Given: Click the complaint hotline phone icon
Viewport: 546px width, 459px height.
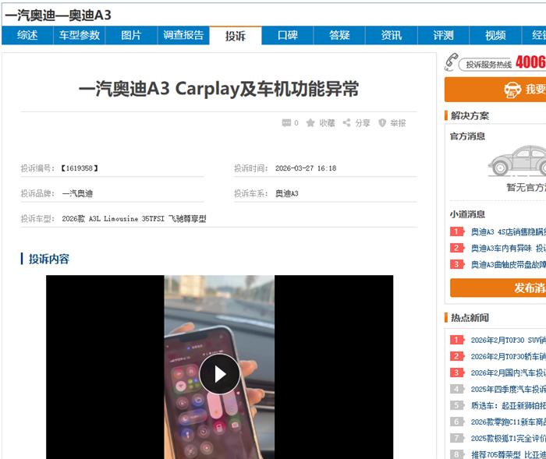Looking at the screenshot, I should [451, 62].
